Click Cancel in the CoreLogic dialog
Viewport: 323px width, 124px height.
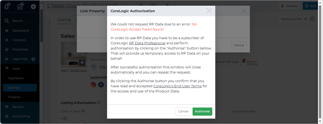point(183,111)
